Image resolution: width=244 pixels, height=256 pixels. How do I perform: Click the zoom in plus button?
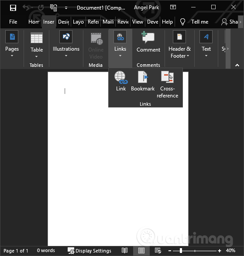pyautogui.click(x=220, y=251)
